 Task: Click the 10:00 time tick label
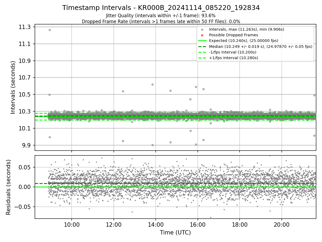(72, 225)
